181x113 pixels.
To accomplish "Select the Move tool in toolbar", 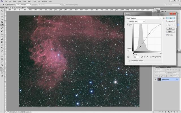I will click(2, 10).
